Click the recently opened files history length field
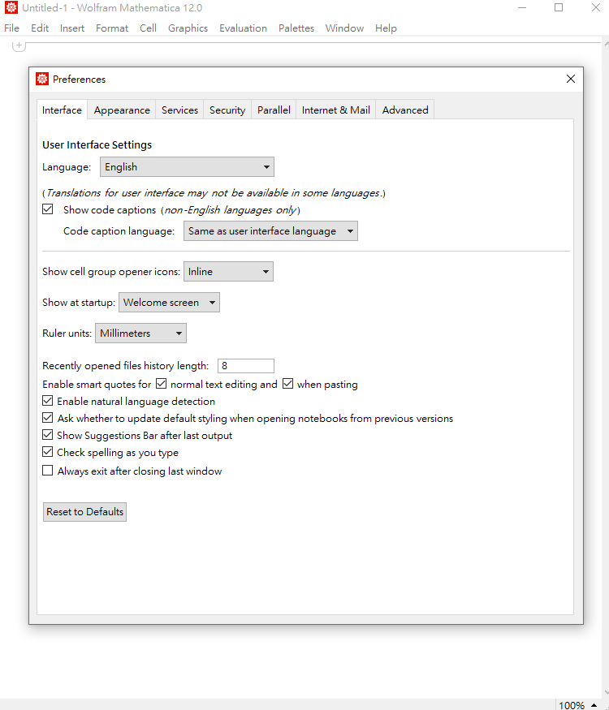Viewport: 609px width, 710px height. pyautogui.click(x=245, y=366)
